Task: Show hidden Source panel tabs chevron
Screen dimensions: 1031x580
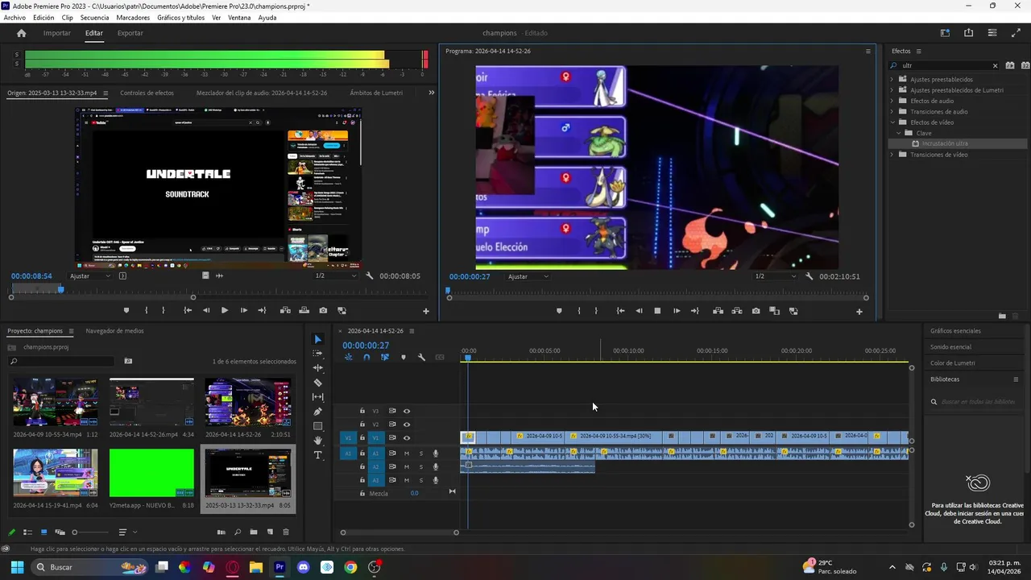Action: 431,93
